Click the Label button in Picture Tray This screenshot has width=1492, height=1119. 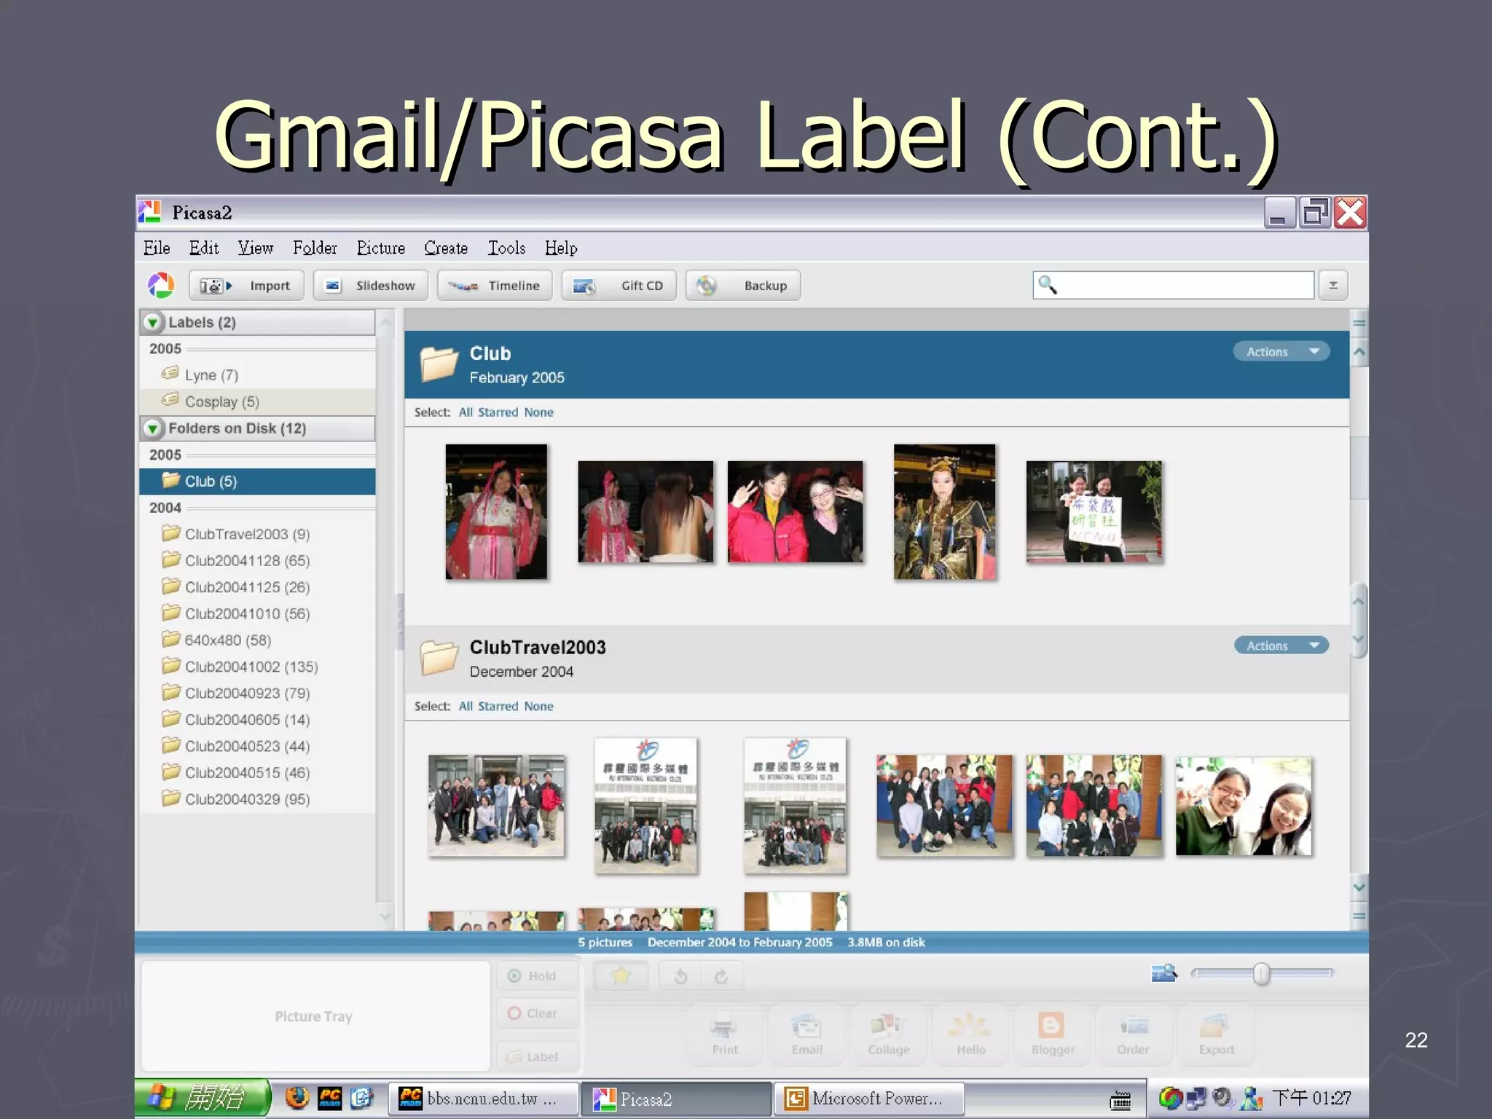coord(538,1056)
